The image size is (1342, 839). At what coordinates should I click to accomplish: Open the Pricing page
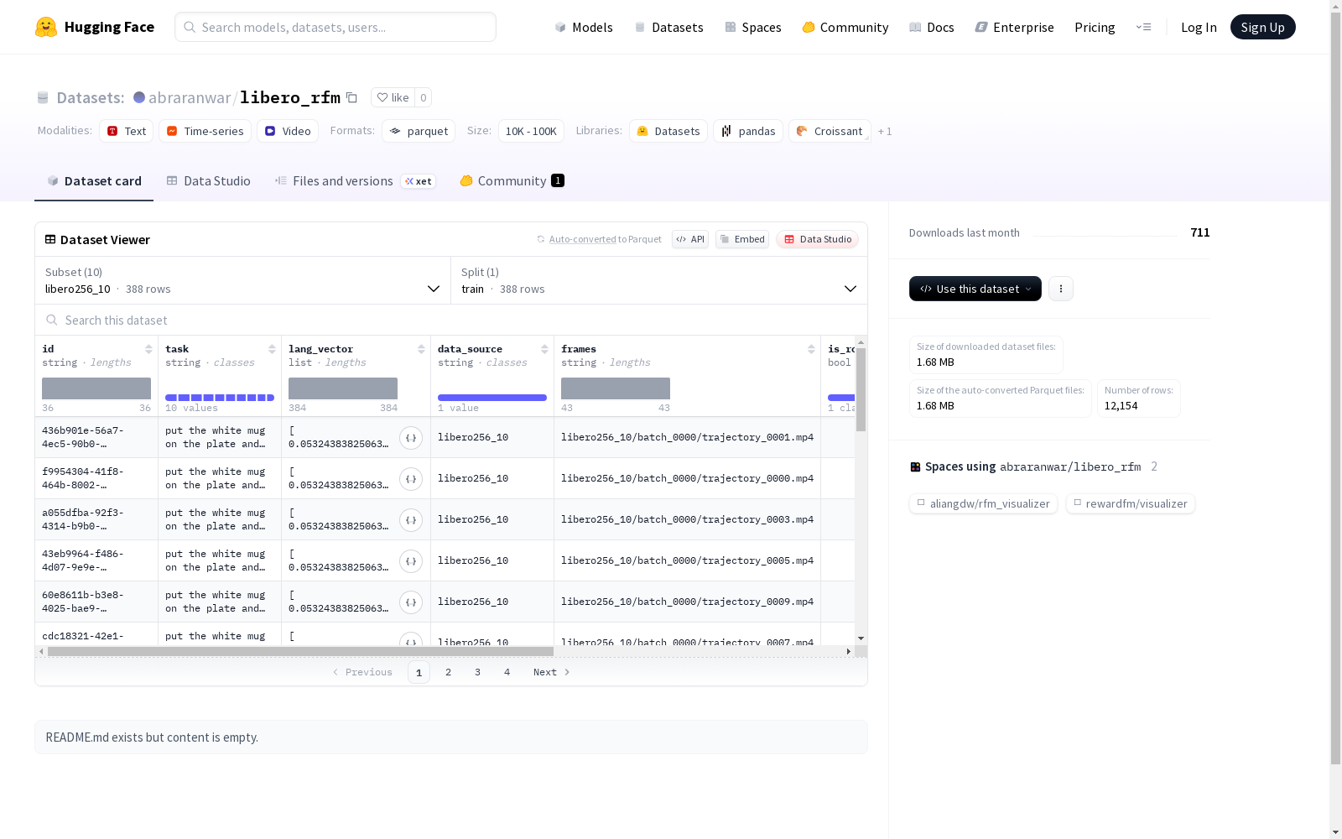(1095, 27)
